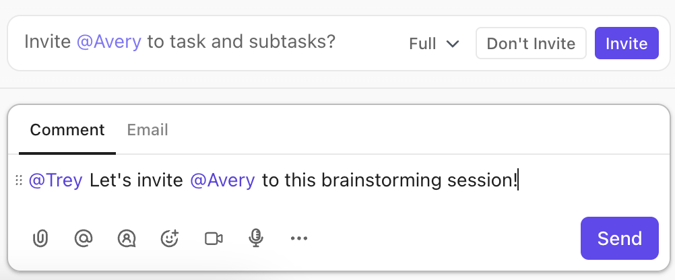This screenshot has height=280, width=675.
Task: Place cursor after 'session!' in comment field
Action: point(518,180)
